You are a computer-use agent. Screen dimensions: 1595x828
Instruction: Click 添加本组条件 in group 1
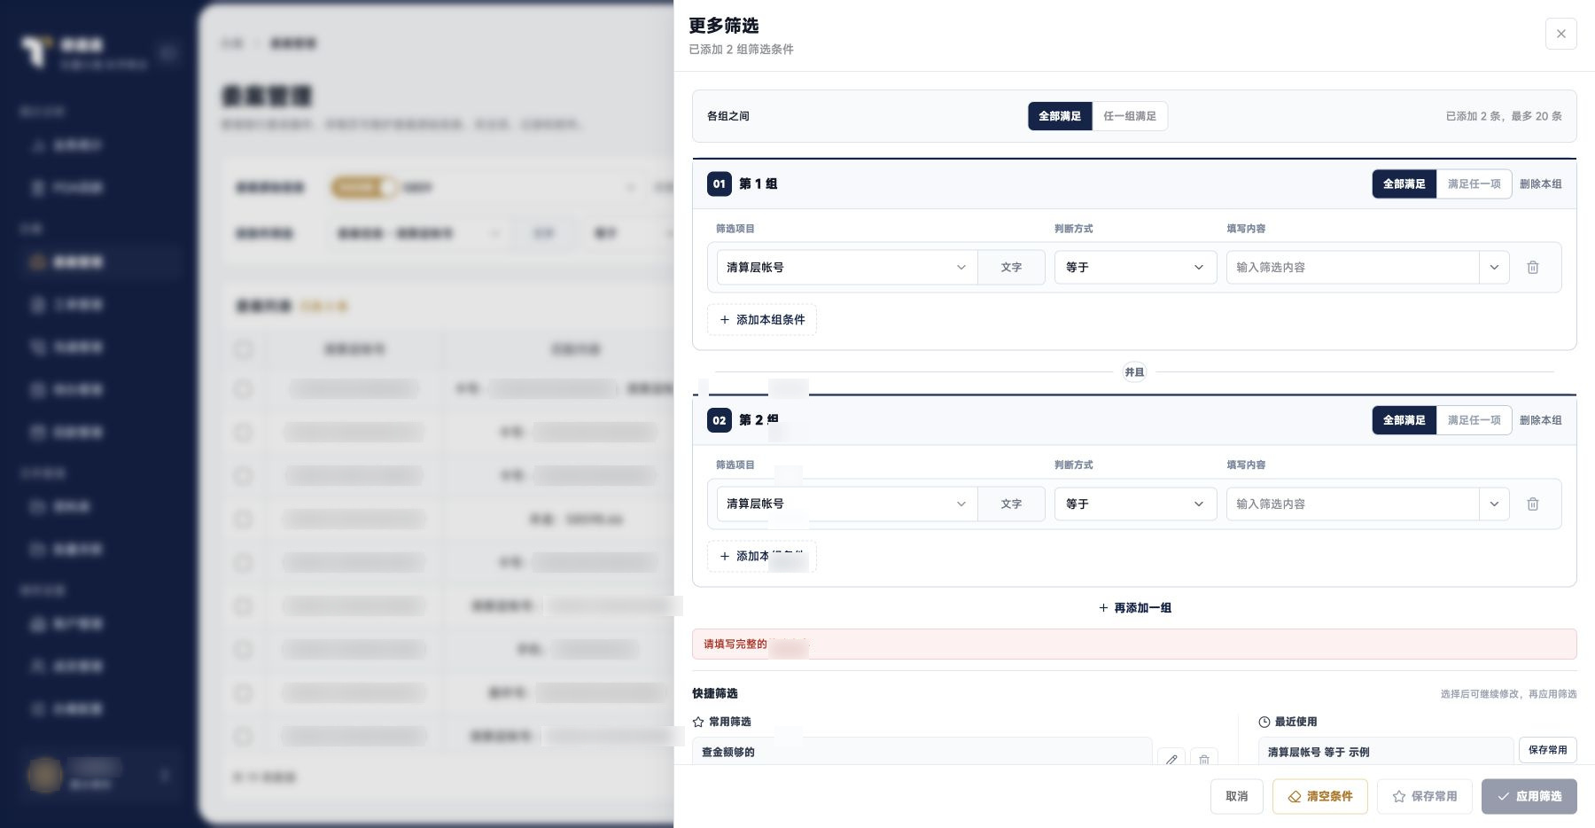pos(762,319)
